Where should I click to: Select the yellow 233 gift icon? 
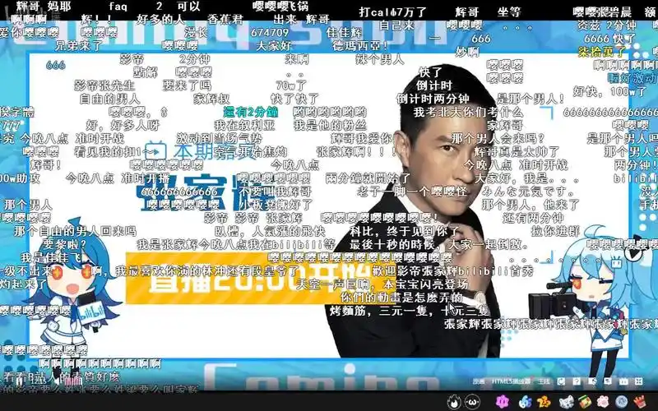tap(543, 402)
